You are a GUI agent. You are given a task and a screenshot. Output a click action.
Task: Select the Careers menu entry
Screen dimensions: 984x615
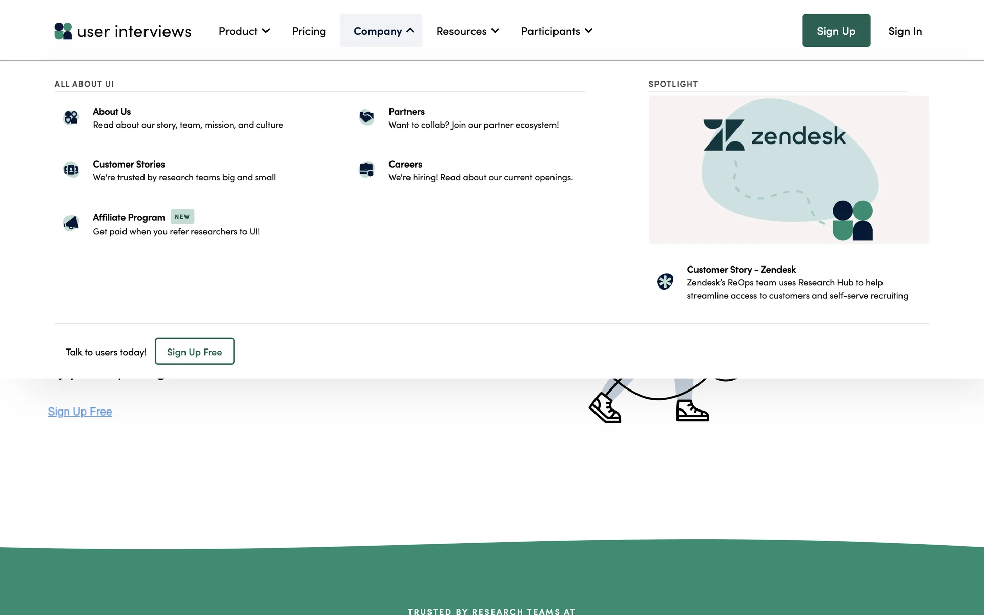405,165
